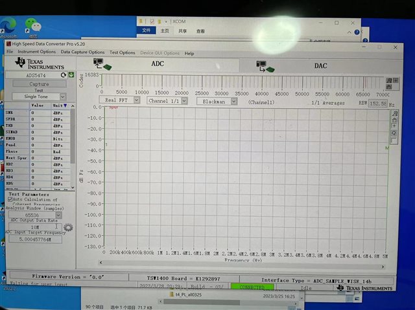This screenshot has width=415, height=310.
Task: Click the Firmware Version status text
Action: (x=68, y=277)
